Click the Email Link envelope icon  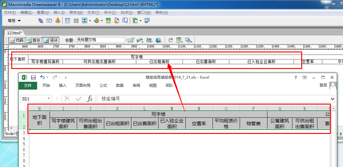(x=49, y=21)
